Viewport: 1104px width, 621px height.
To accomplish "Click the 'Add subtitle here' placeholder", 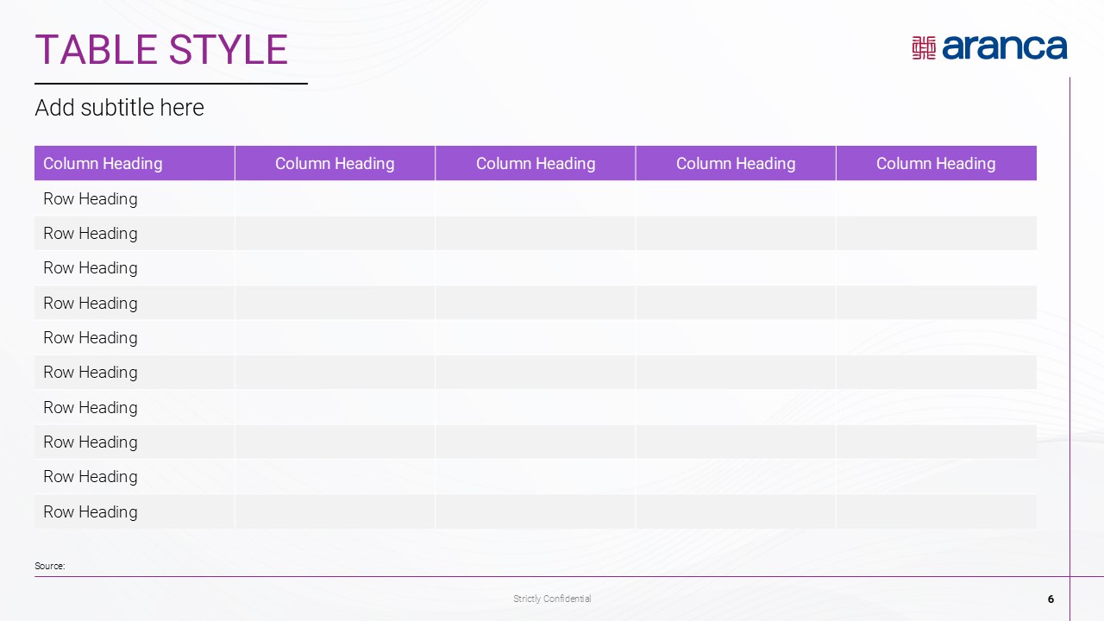I will (x=120, y=108).
